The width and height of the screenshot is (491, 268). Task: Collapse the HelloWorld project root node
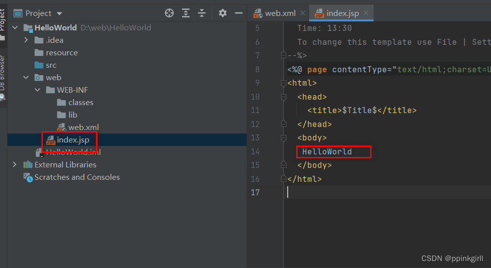tap(15, 27)
